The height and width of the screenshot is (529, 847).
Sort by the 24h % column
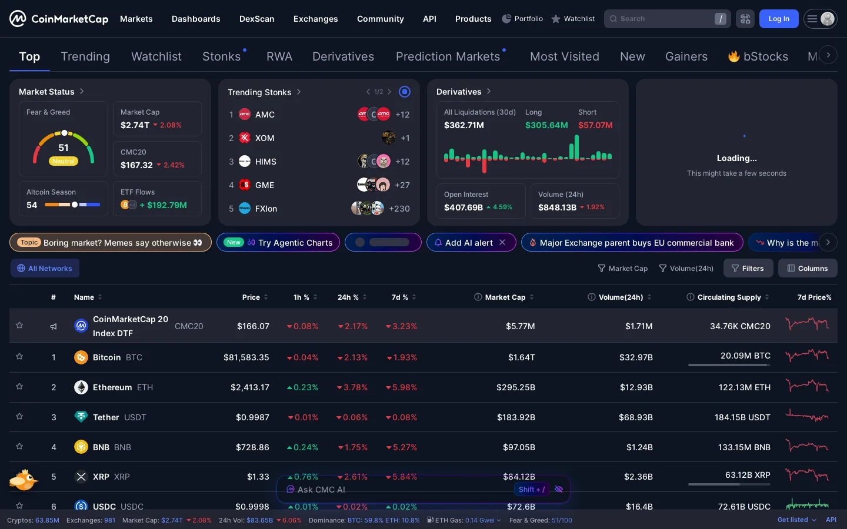pyautogui.click(x=352, y=297)
